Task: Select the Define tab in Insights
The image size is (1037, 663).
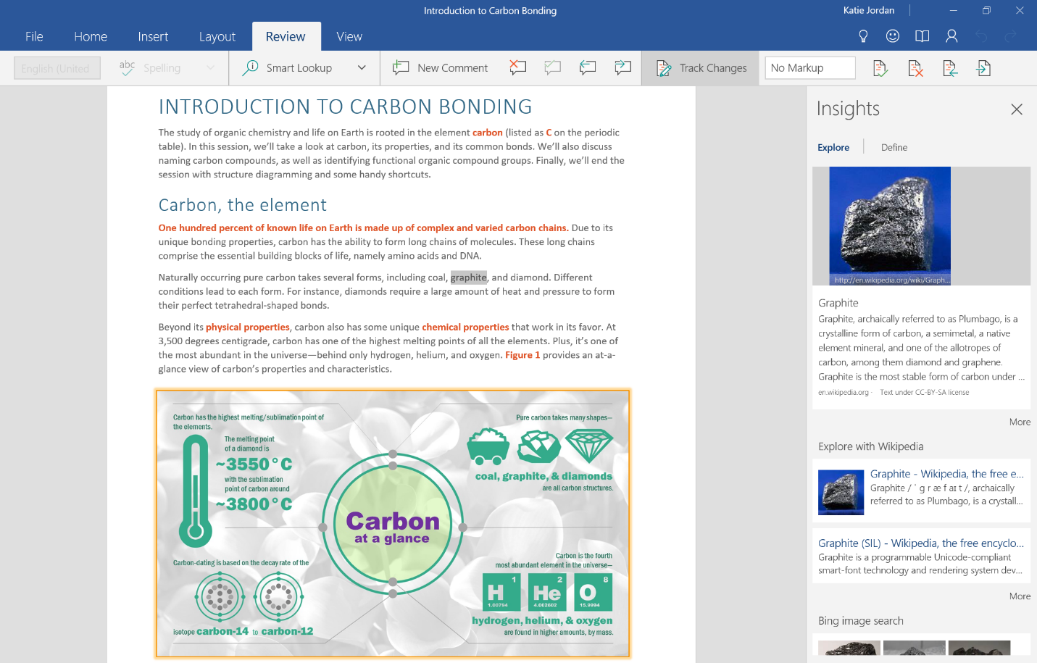Action: (894, 147)
